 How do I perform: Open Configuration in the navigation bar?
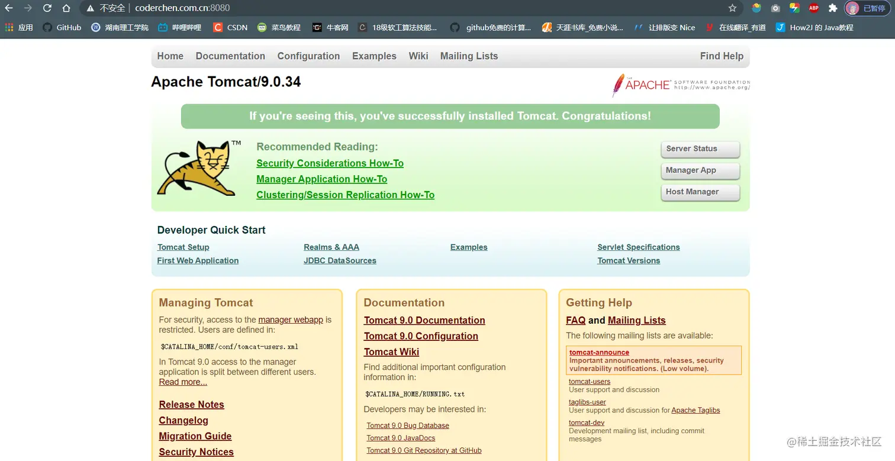(308, 56)
